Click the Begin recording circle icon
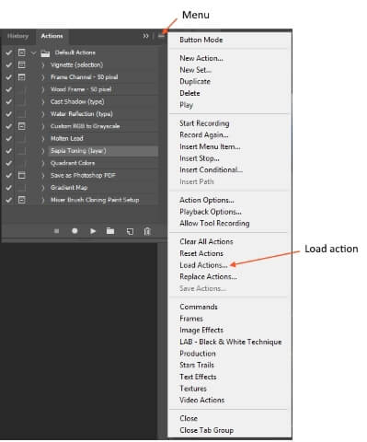 [x=75, y=231]
